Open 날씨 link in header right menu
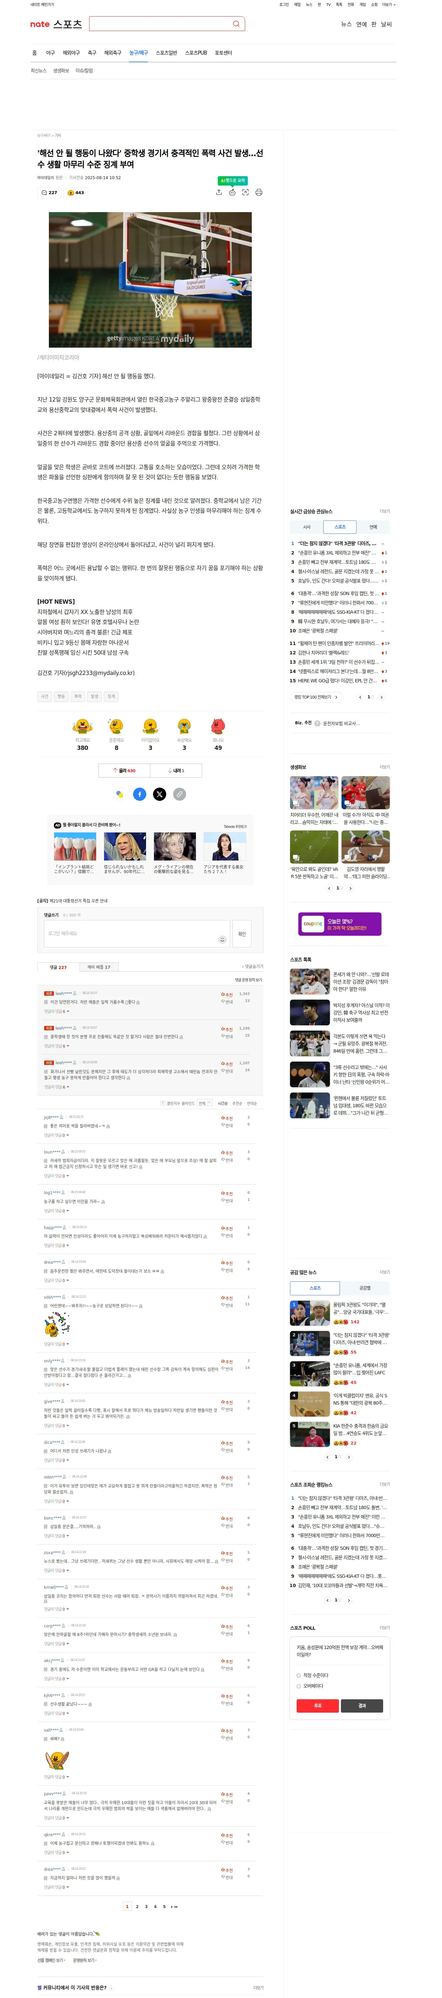442x1998 pixels. [386, 24]
